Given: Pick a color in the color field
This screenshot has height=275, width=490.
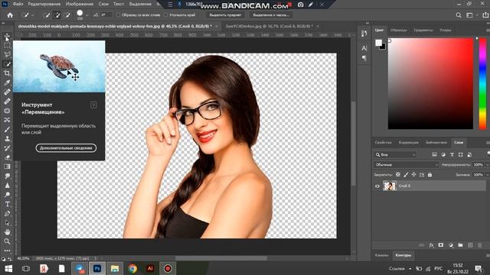Looking at the screenshot, I should click(430, 83).
